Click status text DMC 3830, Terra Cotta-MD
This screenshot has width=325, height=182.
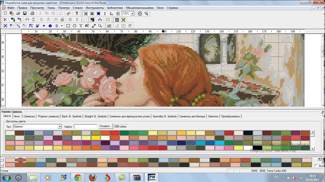click(x=269, y=171)
